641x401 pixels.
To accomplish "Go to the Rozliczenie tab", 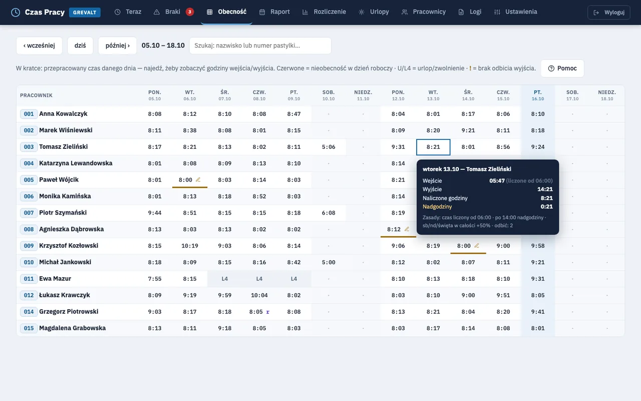I will [x=324, y=12].
